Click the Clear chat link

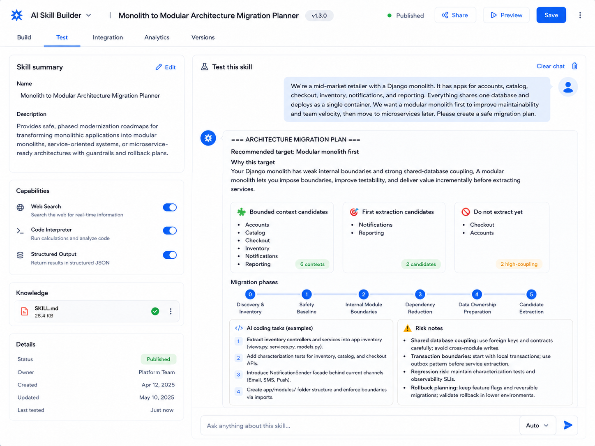[x=550, y=66]
